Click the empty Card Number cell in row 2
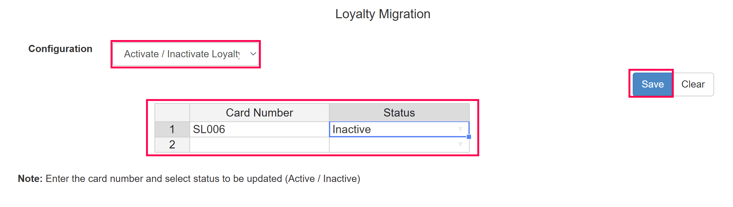Image resolution: width=733 pixels, height=207 pixels. tap(259, 145)
